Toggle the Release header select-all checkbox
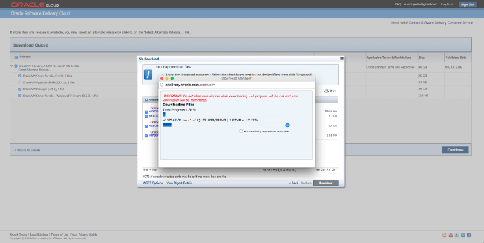 16,57
